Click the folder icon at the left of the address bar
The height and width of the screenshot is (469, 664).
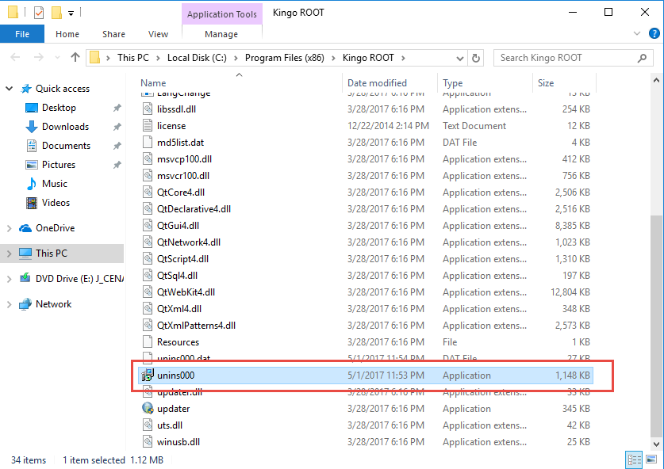[x=95, y=57]
